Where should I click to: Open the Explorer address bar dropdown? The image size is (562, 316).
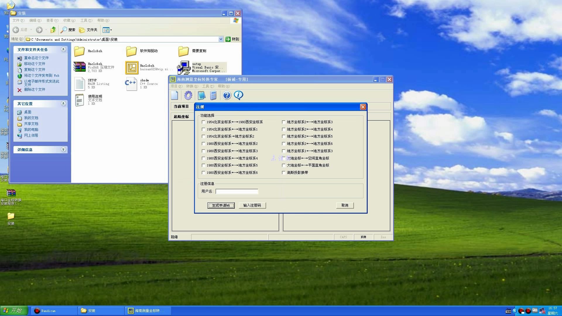(x=221, y=39)
